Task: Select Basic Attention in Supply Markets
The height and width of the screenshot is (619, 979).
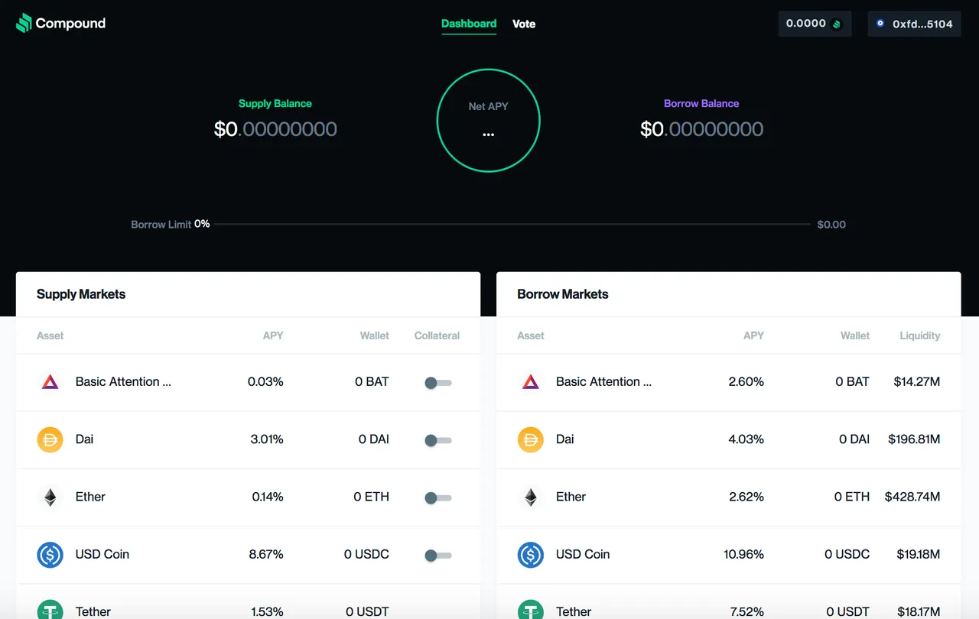Action: point(123,381)
